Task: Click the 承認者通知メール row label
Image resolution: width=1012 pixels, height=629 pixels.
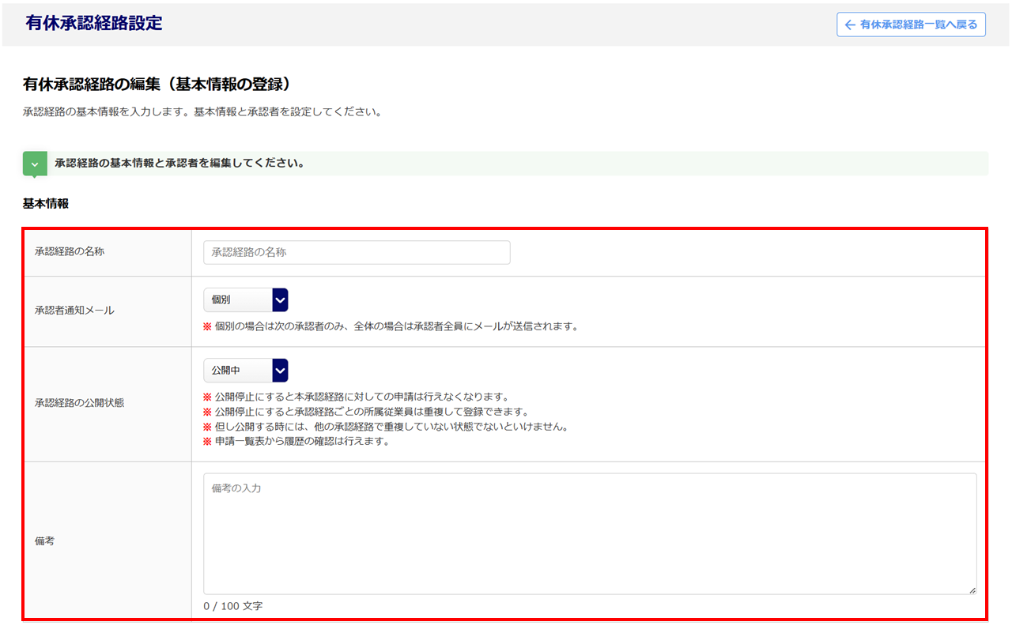Action: [74, 311]
